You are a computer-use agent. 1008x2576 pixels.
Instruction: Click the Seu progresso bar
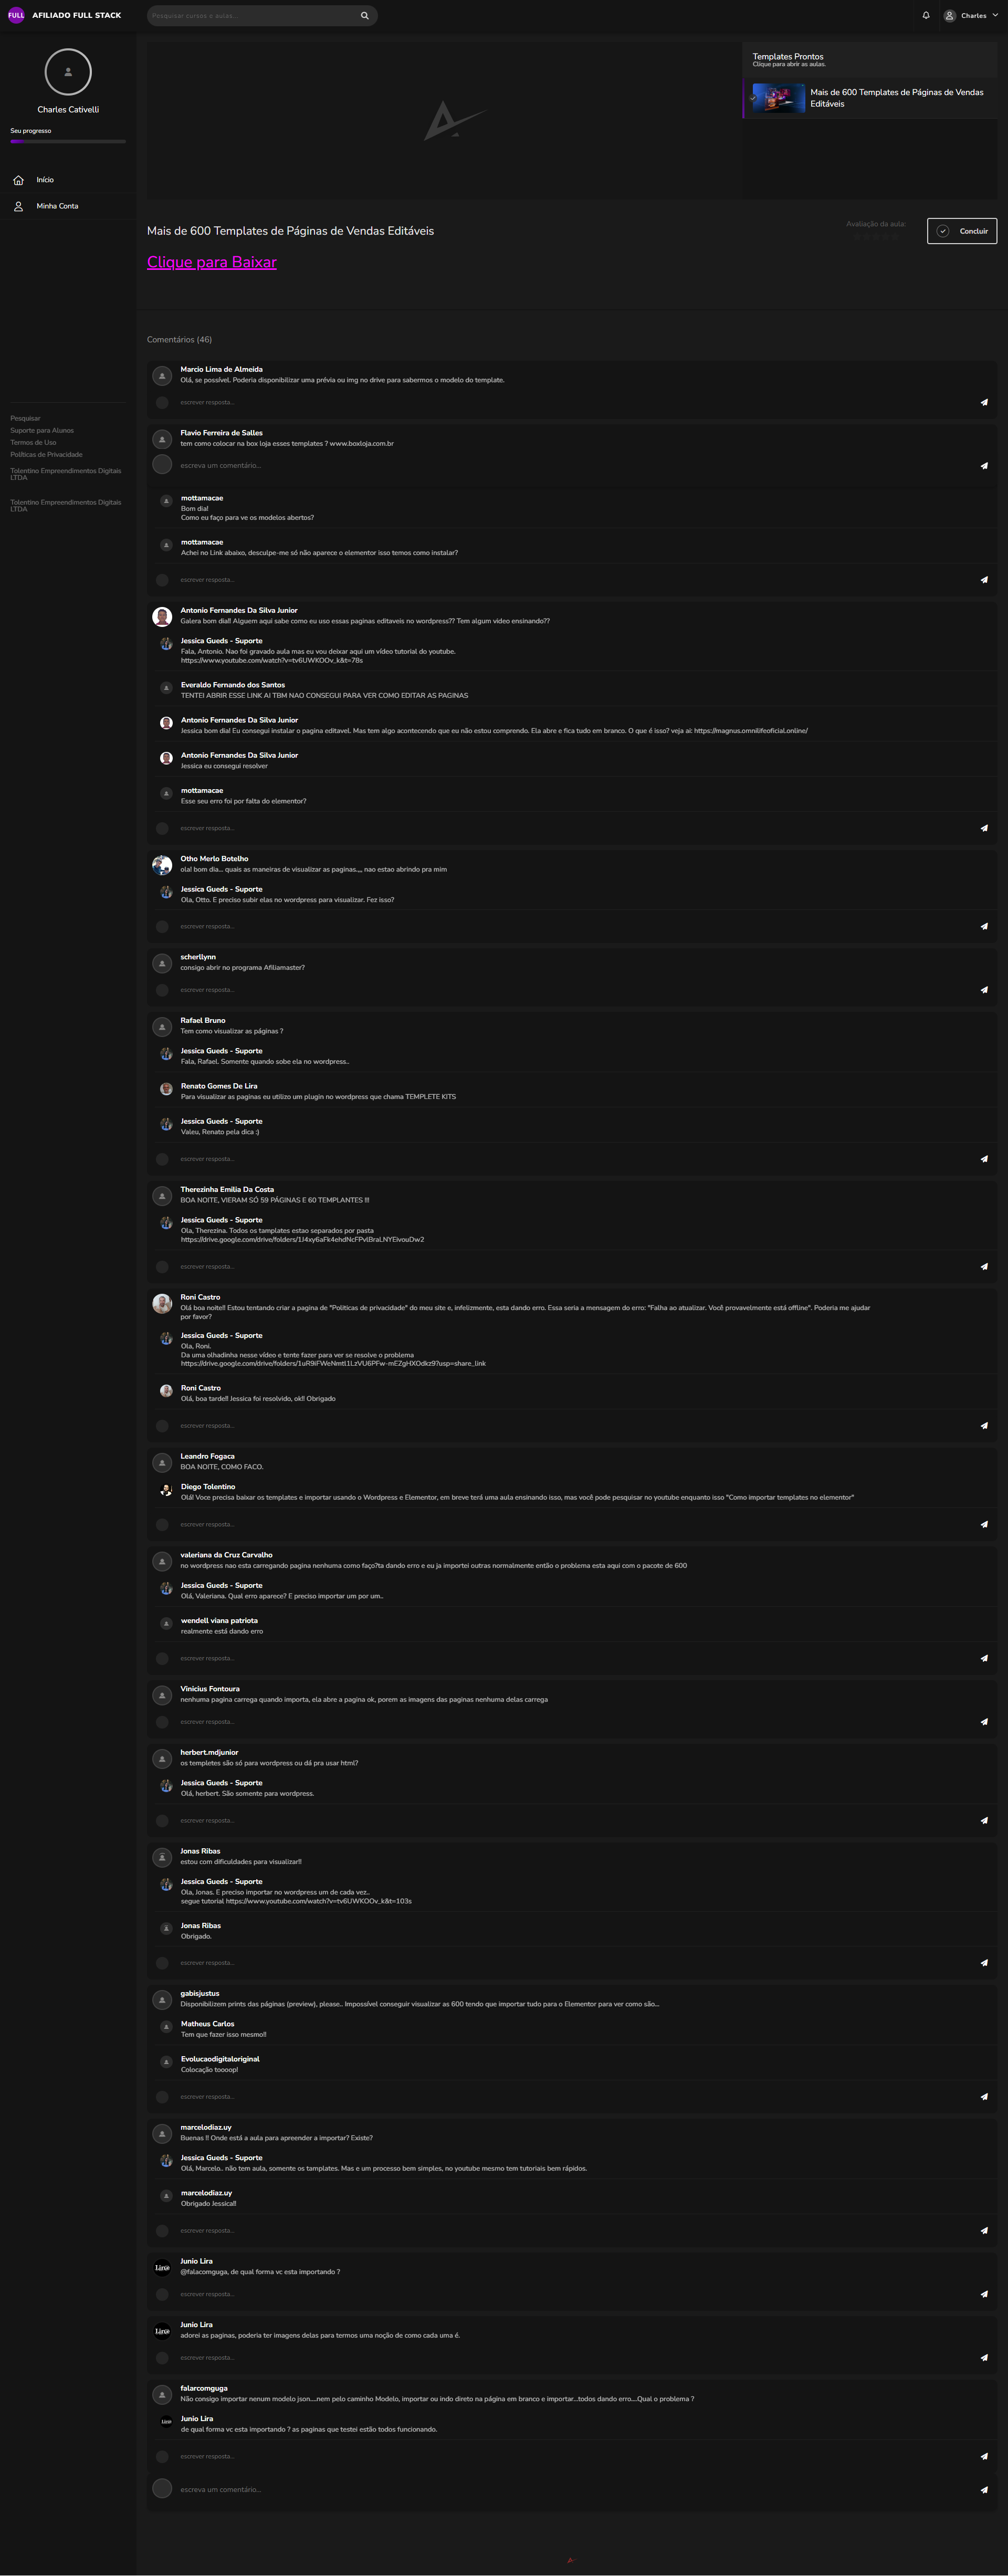point(68,142)
